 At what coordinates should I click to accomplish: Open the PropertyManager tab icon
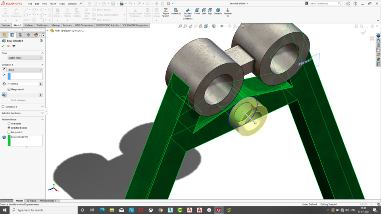click(12, 35)
